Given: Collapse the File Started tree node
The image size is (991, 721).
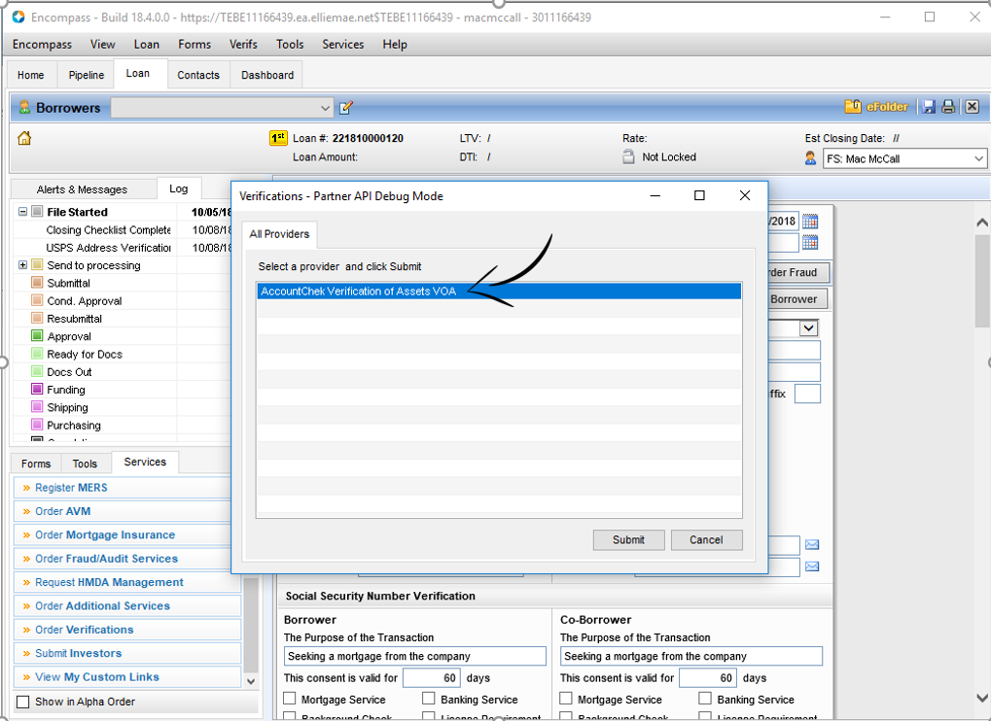Looking at the screenshot, I should pyautogui.click(x=22, y=212).
